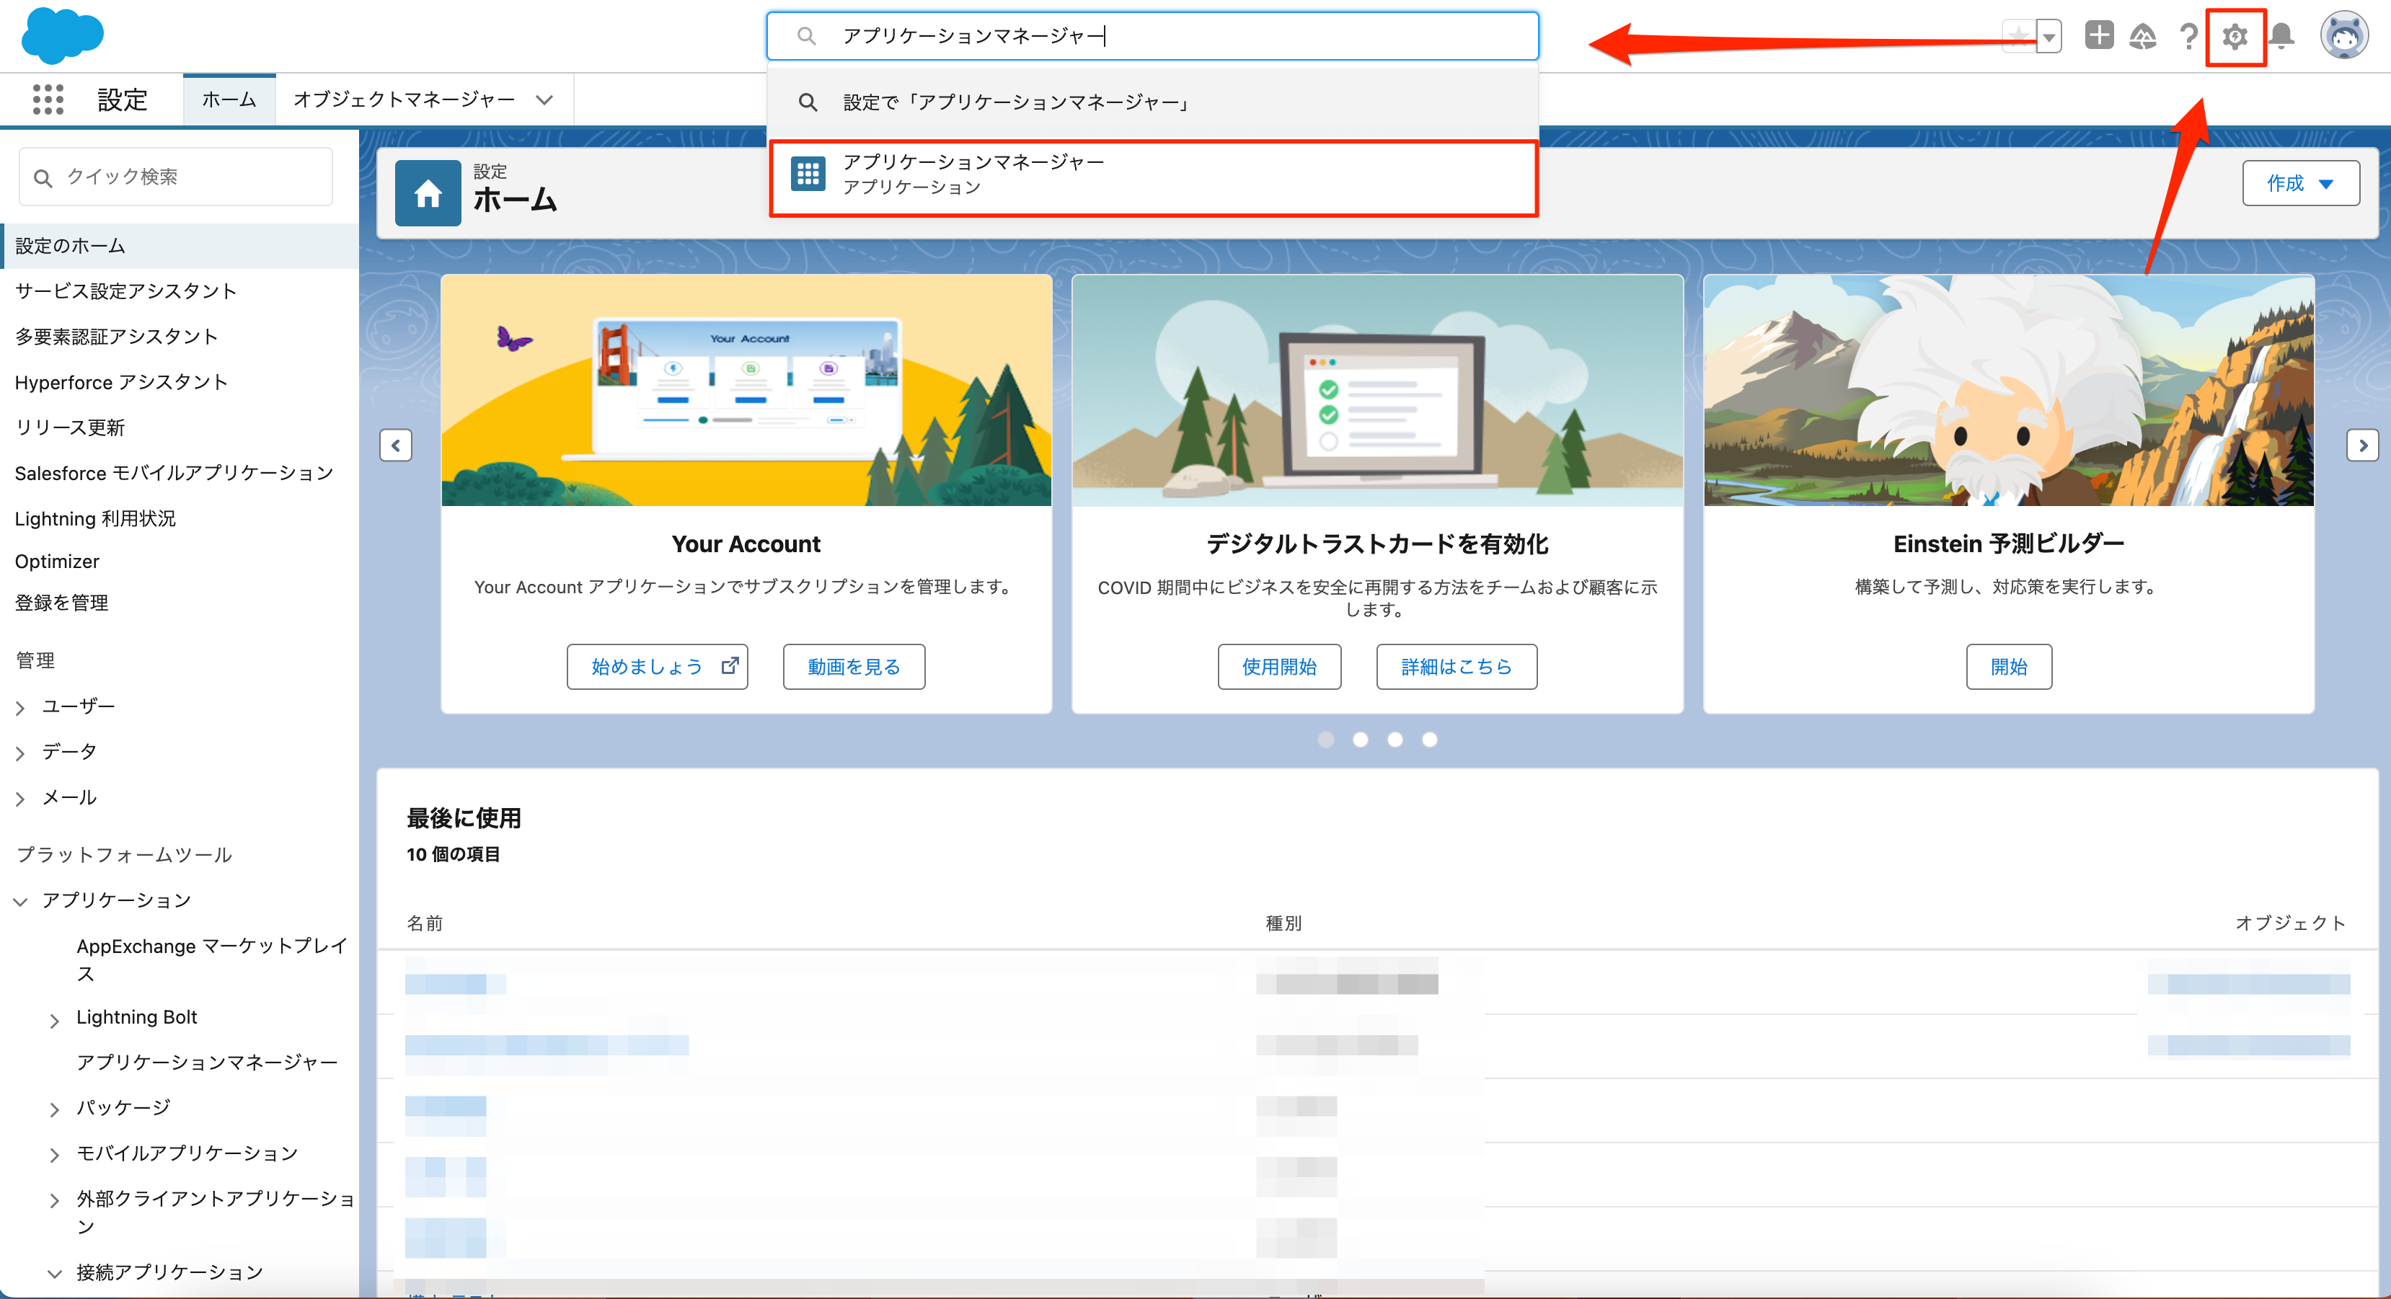Click the favorites star icon

[x=2018, y=36]
